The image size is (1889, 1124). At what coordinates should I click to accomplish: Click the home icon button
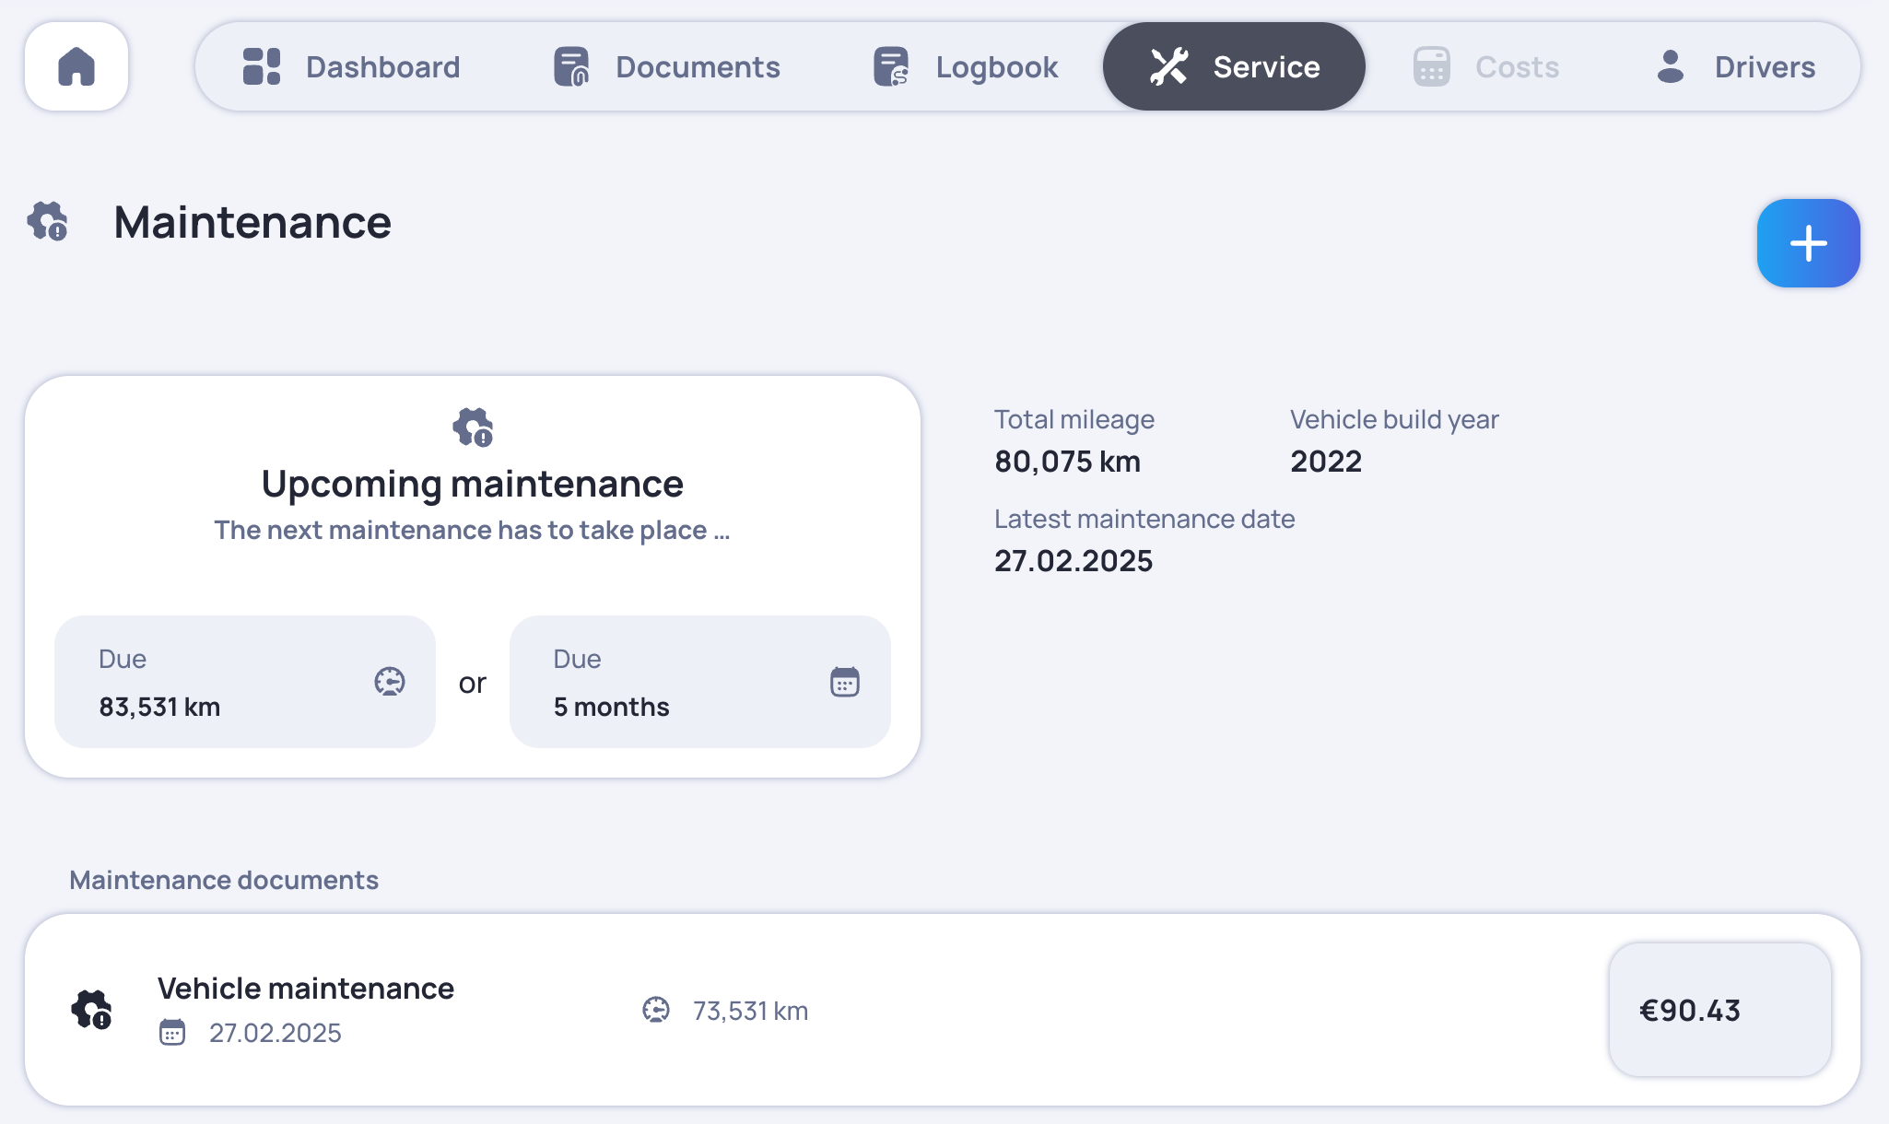coord(76,66)
